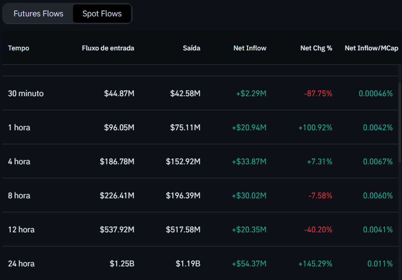Switch to the Futures Flows tab
This screenshot has height=280, width=402.
click(38, 14)
